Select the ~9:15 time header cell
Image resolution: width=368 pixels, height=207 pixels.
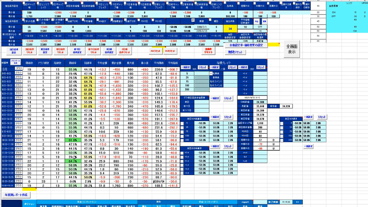tap(43, 36)
